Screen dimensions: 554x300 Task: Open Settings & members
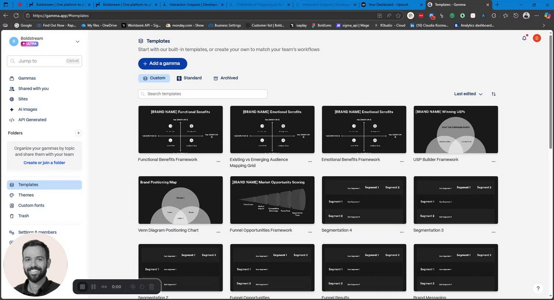(37, 232)
